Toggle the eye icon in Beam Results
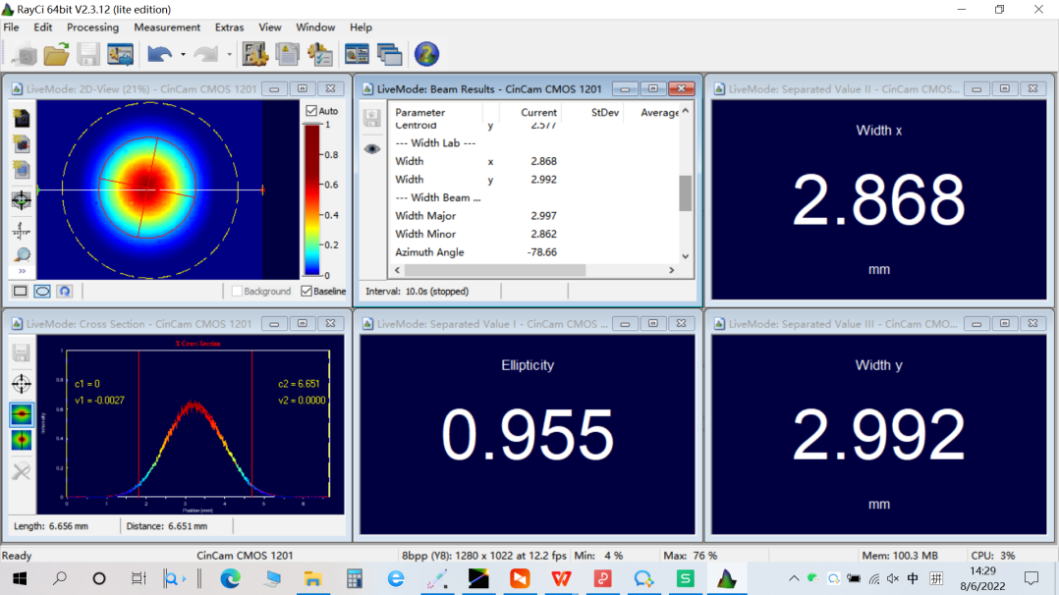The image size is (1059, 595). pyautogui.click(x=372, y=149)
